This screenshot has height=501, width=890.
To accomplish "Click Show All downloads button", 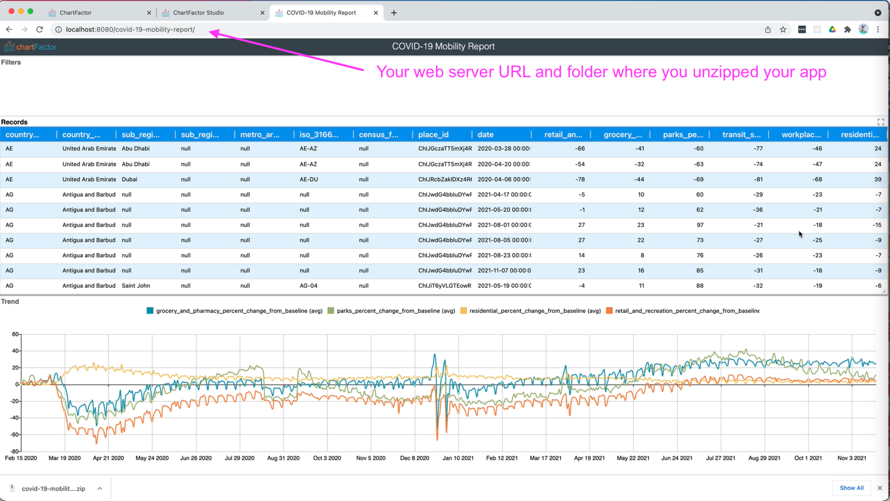I will pos(852,488).
